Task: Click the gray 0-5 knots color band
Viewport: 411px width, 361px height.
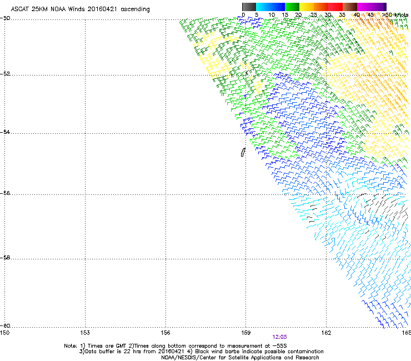Action: coord(249,7)
